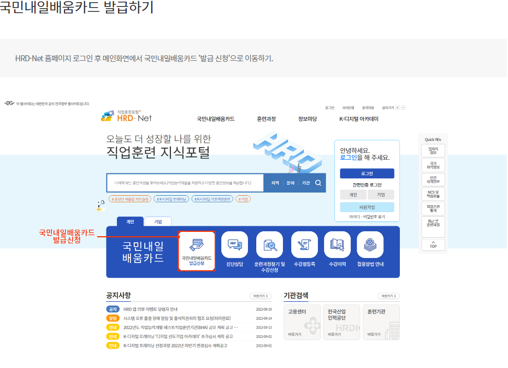Open the 사이트맵 link
Viewport: 508px width, 368px height.
point(348,108)
